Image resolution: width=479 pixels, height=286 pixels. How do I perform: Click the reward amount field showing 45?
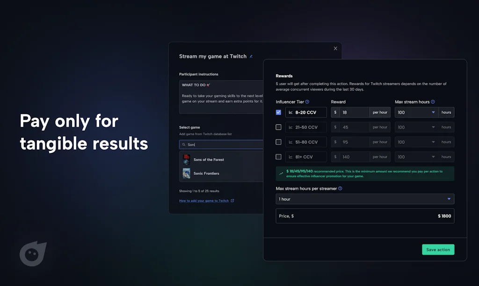tap(355, 127)
